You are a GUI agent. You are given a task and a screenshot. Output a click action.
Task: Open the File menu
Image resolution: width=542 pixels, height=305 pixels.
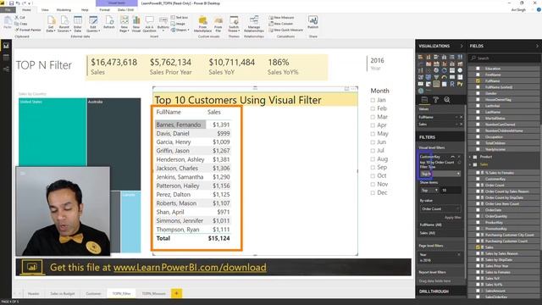(x=8, y=10)
